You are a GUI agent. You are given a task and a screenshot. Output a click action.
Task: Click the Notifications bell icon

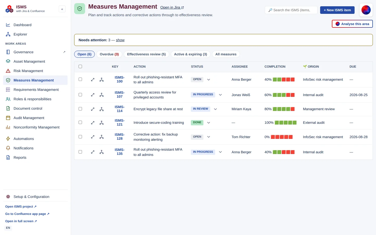[8, 148]
